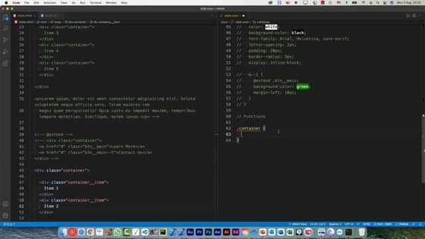This screenshot has height=239, width=425.
Task: Open Adobe Illustrator from the dock
Action: tap(226, 232)
